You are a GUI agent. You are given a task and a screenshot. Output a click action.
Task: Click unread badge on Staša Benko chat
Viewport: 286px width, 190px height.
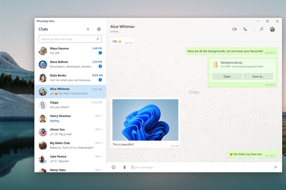100,80
